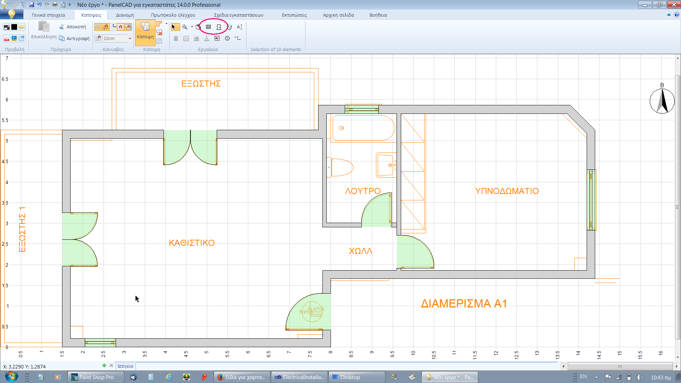Toggle orthogonal axis mode
The height and width of the screenshot is (383, 681).
pyautogui.click(x=113, y=27)
